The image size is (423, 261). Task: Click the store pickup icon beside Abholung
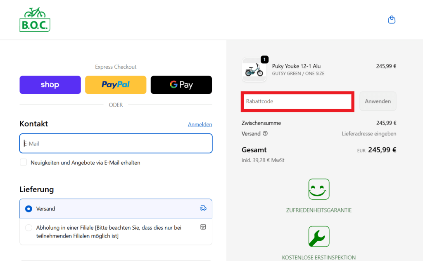coord(203,227)
